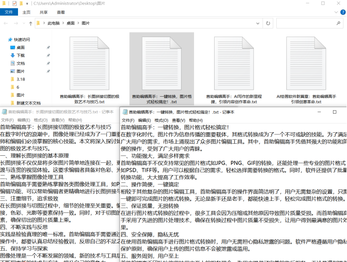The width and height of the screenshot is (347, 262).
Task: Switch to the 查看 ribbon tab
Action: tap(61, 13)
